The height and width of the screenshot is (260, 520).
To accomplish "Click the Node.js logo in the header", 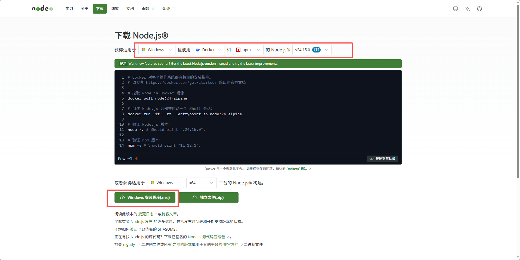I will click(42, 8).
